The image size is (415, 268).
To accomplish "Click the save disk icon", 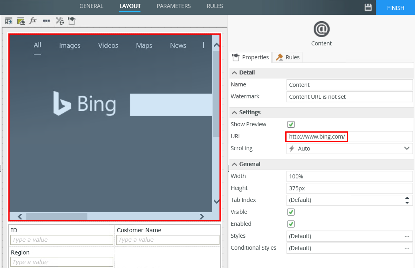I will tap(368, 8).
